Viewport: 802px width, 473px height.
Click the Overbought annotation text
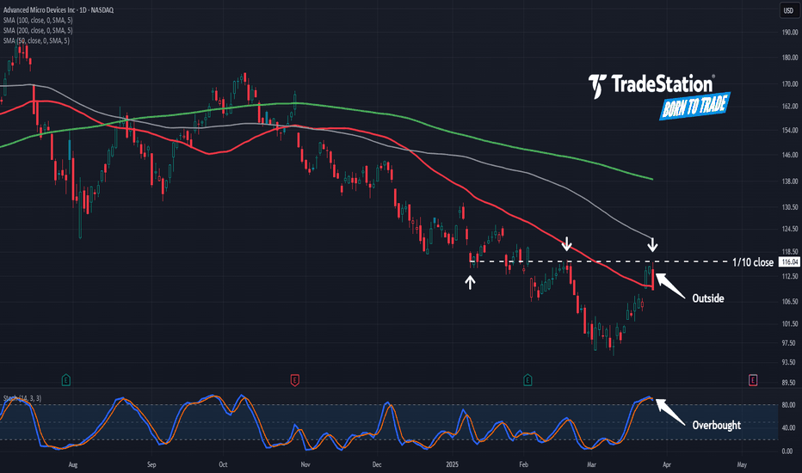click(716, 425)
